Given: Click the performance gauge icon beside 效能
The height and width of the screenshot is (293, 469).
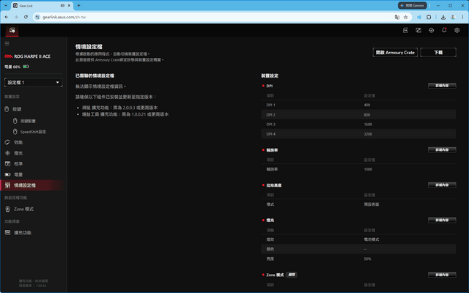Looking at the screenshot, I should 7,142.
